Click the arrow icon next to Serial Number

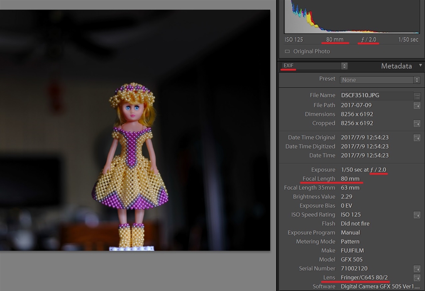click(x=417, y=269)
